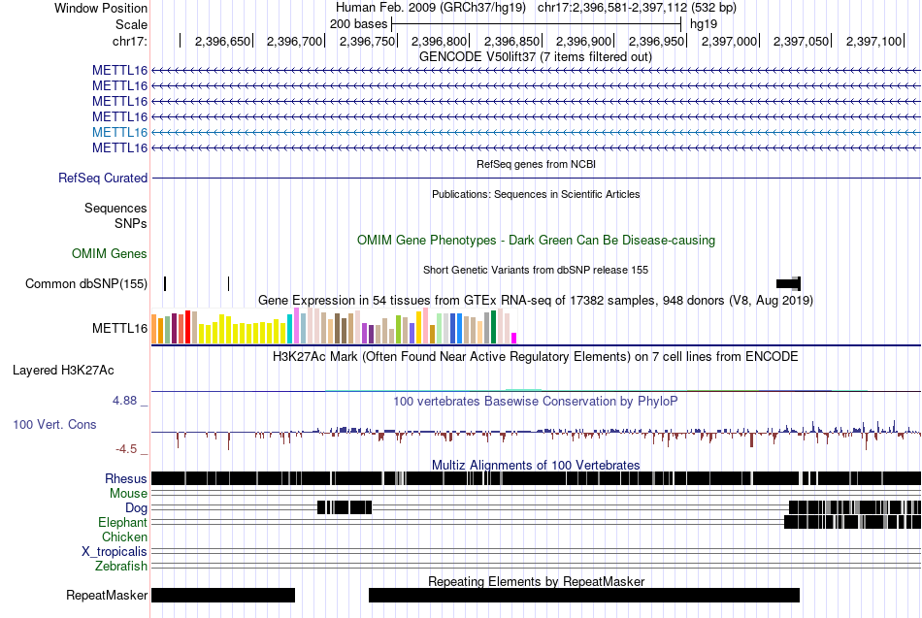Click the GENCODE V50lift37 track title
Viewport: 922px width, 618px height.
pos(535,57)
